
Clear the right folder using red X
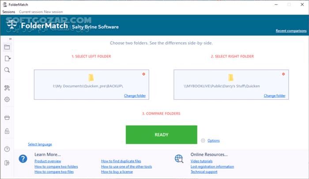(x=283, y=74)
